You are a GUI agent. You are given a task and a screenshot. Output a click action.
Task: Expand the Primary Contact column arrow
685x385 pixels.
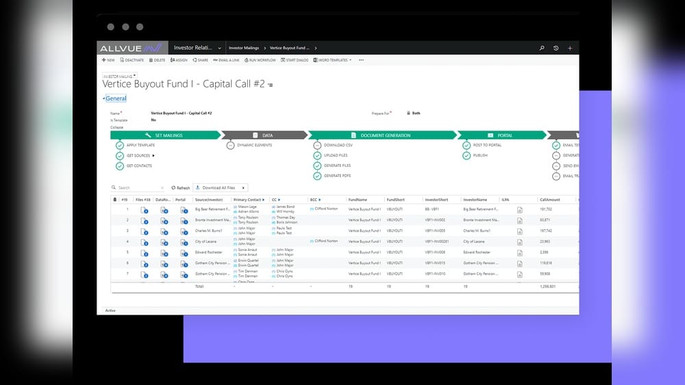pos(264,200)
